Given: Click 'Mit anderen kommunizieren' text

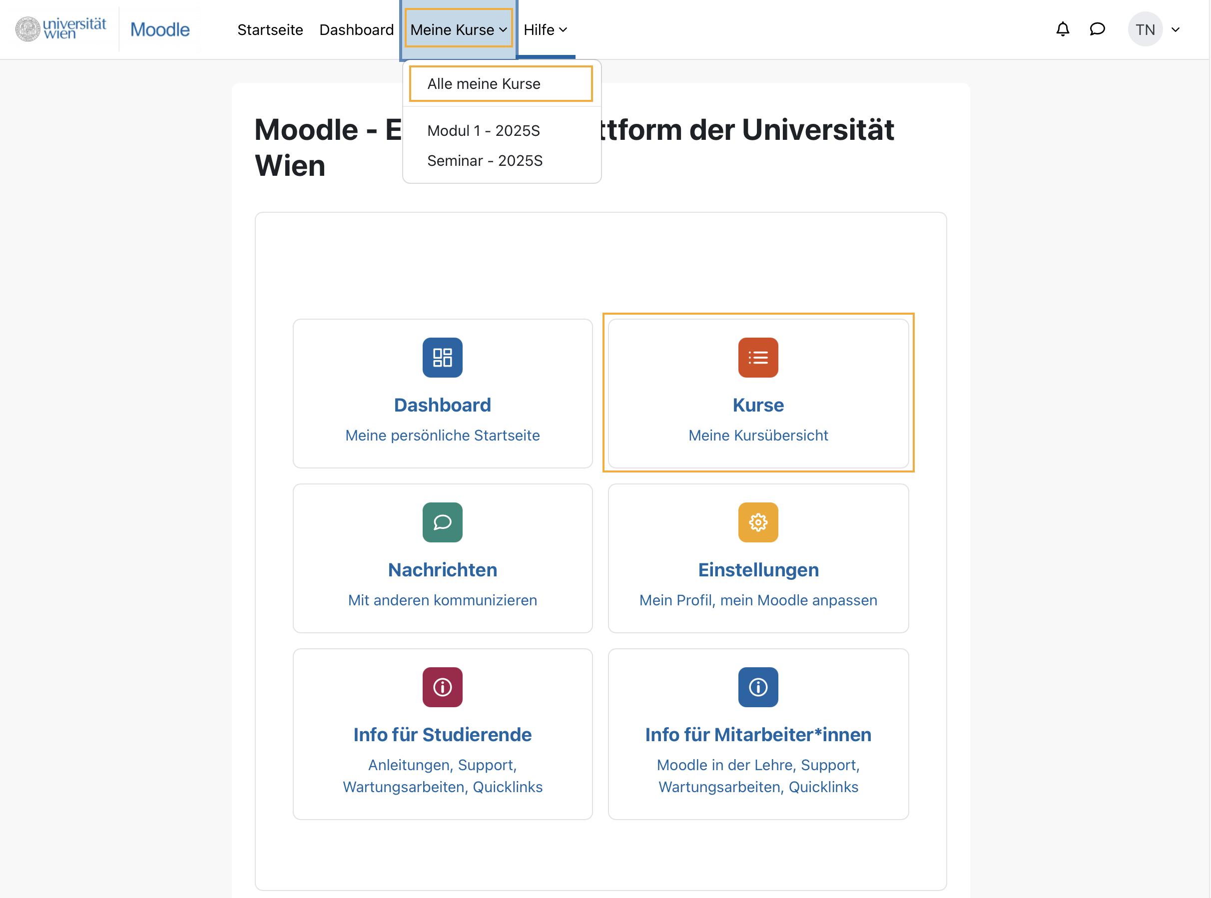Looking at the screenshot, I should coord(443,600).
